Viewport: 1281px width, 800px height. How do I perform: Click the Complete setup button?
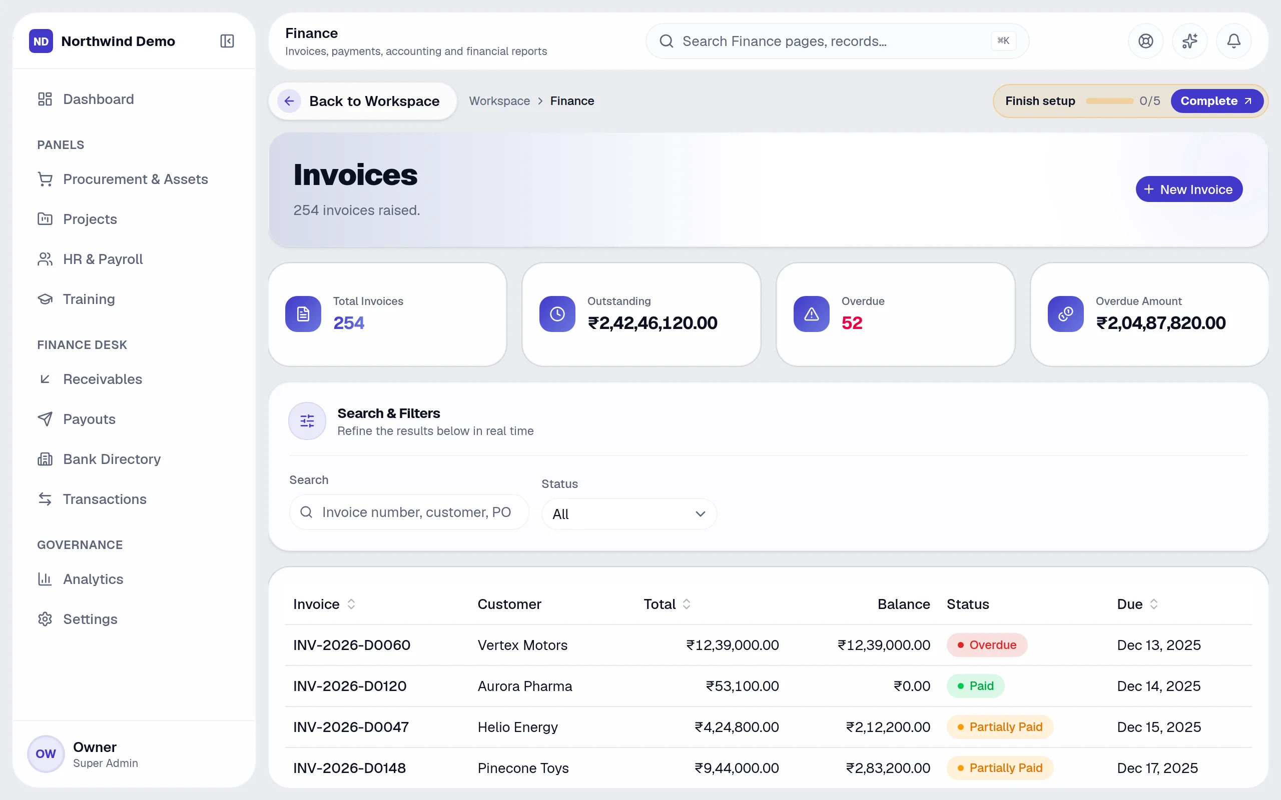pyautogui.click(x=1216, y=100)
